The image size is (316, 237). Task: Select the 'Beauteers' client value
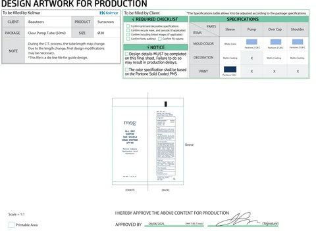tap(36, 22)
